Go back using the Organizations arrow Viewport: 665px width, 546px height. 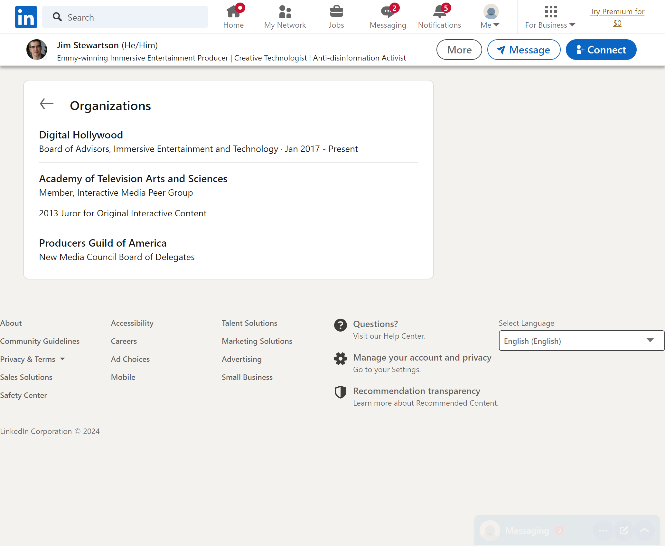[x=47, y=104]
